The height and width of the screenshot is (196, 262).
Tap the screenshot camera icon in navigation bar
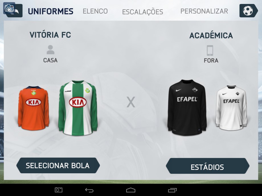point(59,190)
